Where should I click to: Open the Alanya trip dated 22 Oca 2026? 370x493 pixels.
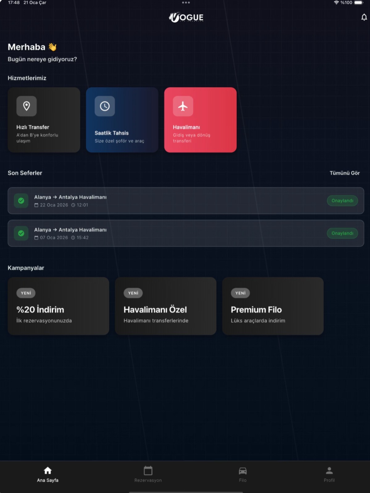[186, 201]
